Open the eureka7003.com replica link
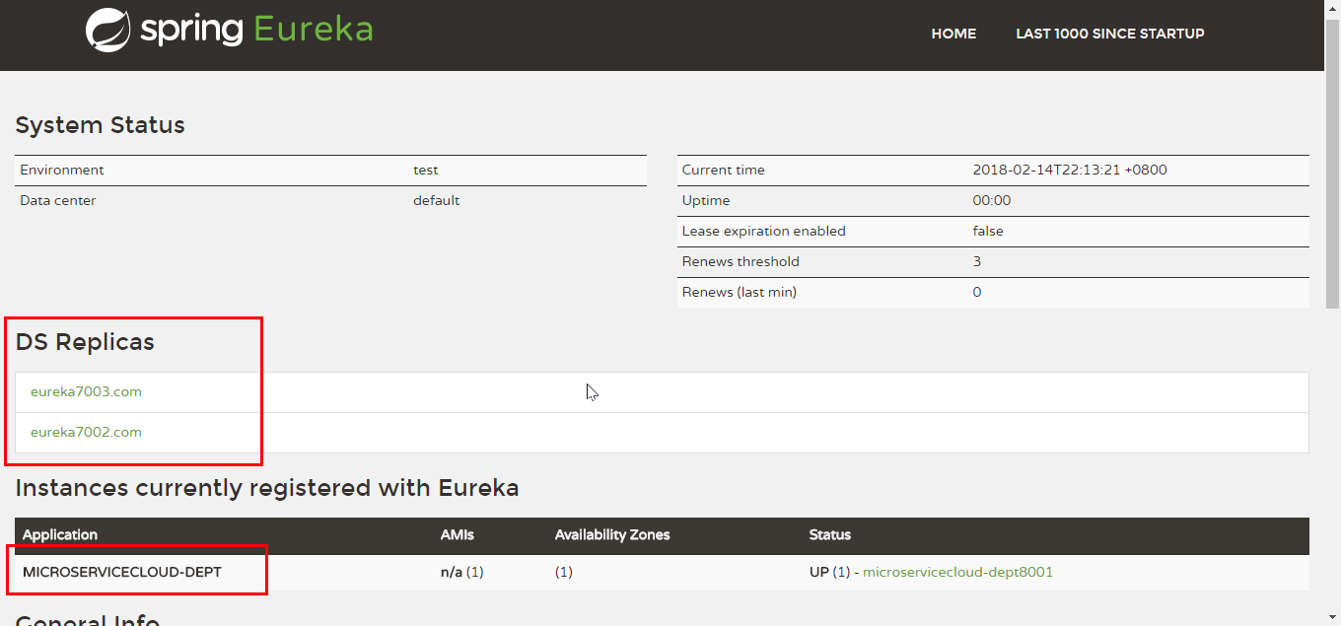Screen dimensions: 1341x626 click(86, 391)
